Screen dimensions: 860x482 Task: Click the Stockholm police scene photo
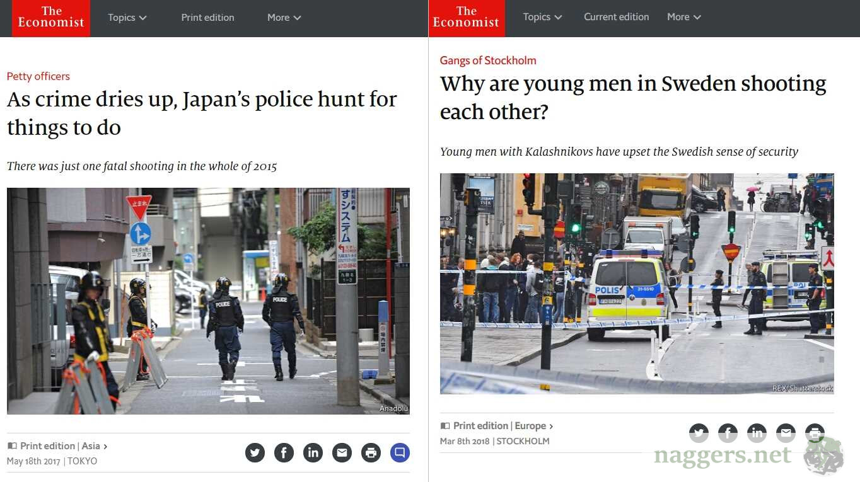[637, 284]
